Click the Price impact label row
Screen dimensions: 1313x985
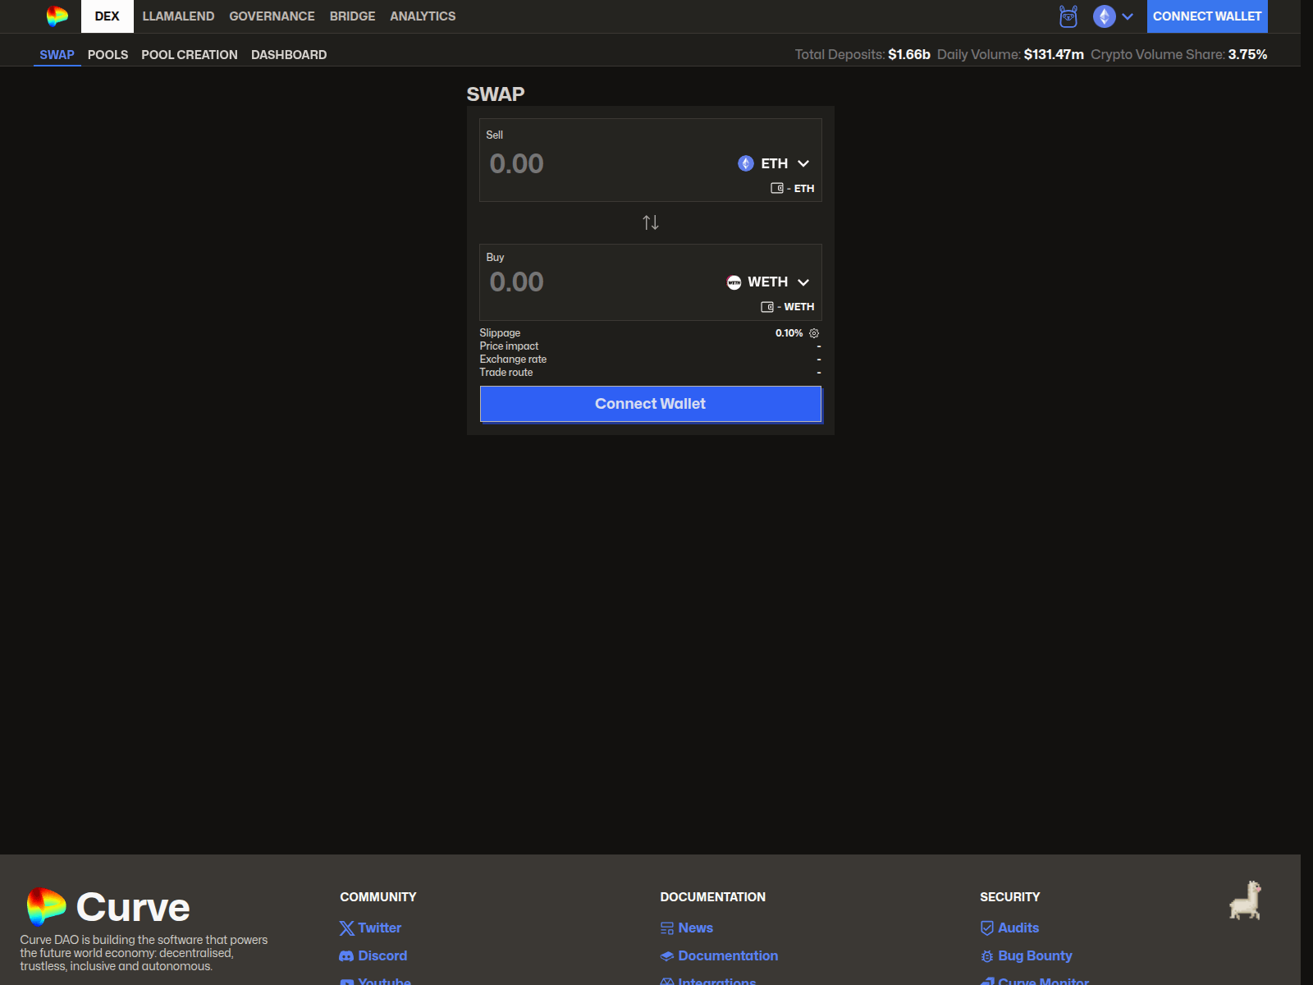(x=651, y=346)
